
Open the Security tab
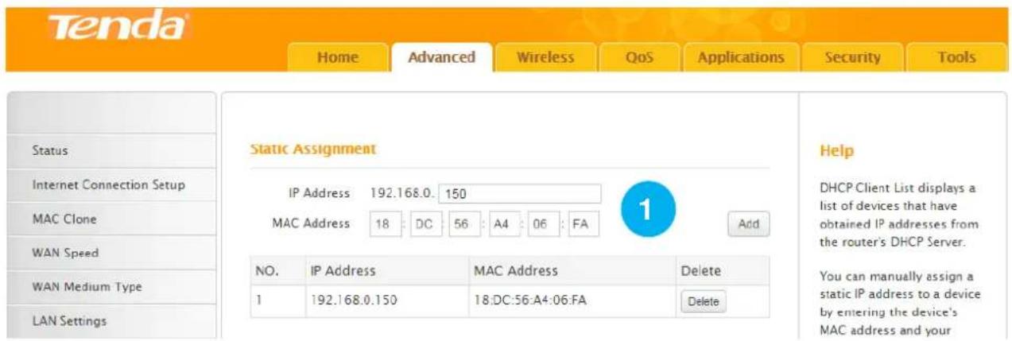(x=852, y=57)
